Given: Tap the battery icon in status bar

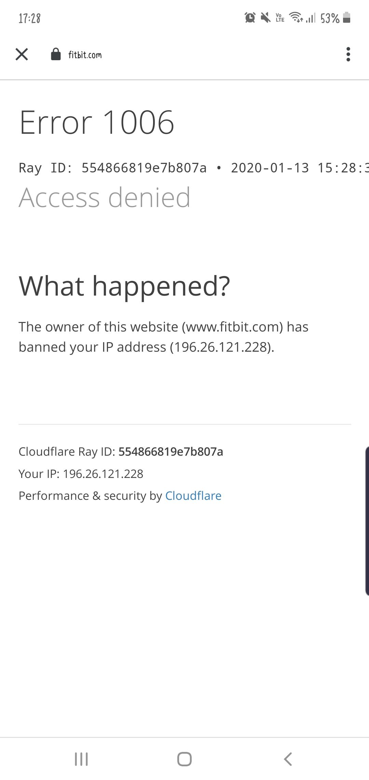Looking at the screenshot, I should [x=346, y=17].
